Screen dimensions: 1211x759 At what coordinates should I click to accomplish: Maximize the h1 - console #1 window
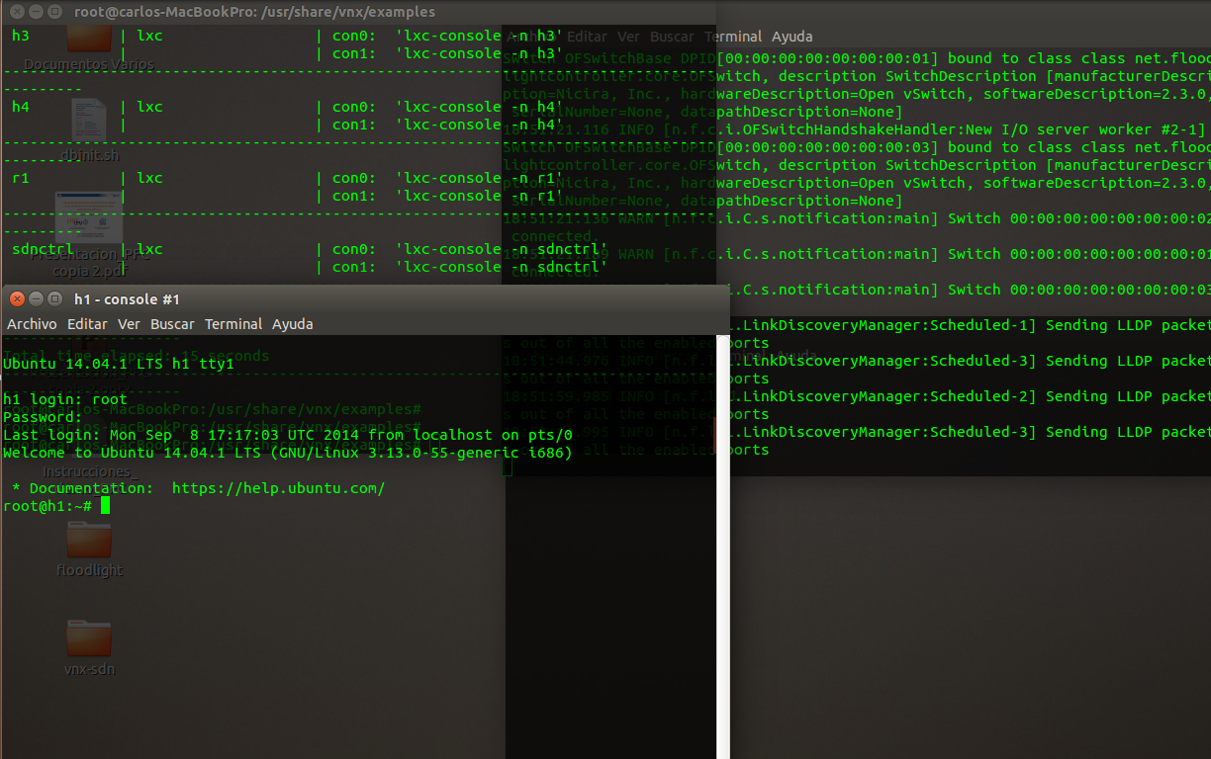[55, 298]
